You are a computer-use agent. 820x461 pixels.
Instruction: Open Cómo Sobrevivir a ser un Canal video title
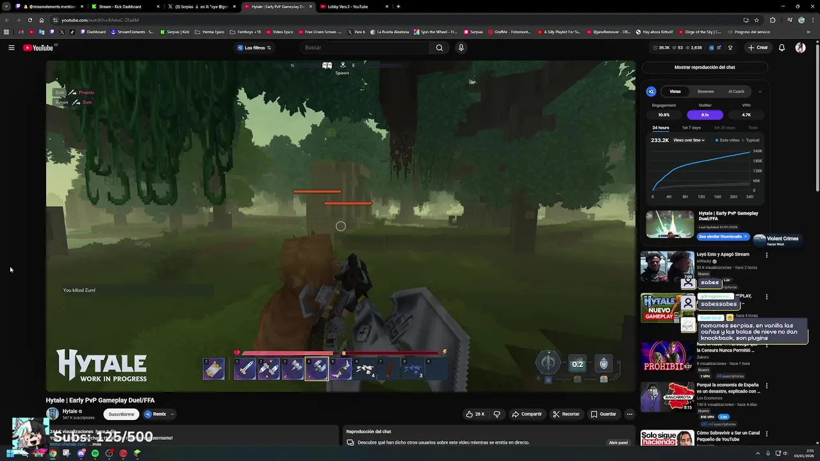(x=728, y=436)
